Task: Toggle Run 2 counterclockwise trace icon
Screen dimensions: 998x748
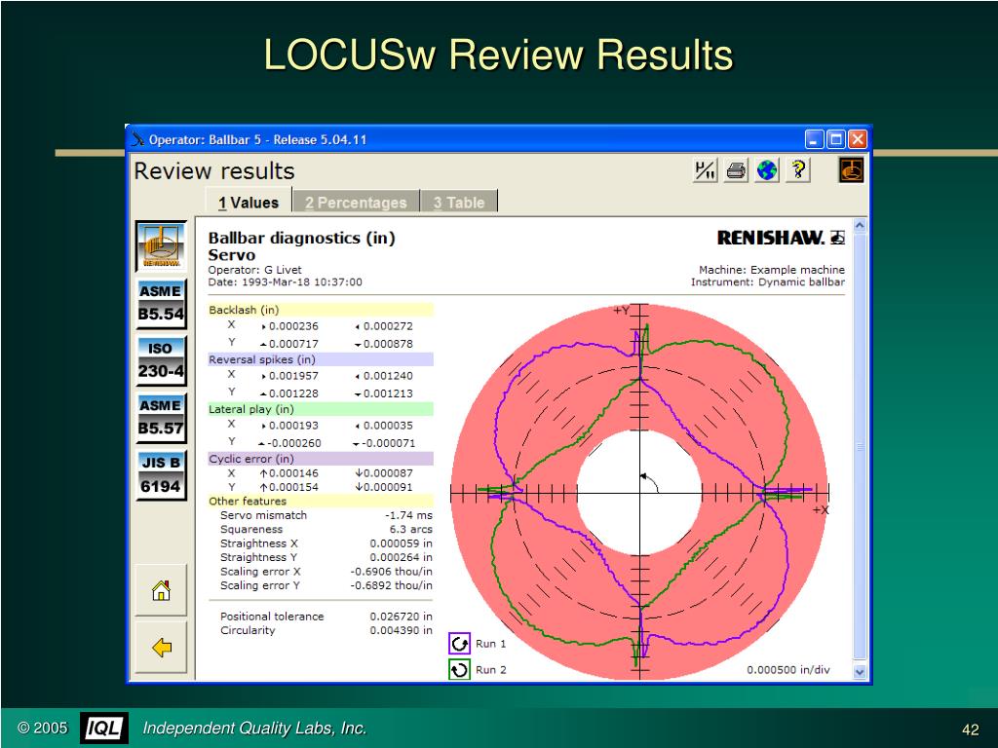Action: click(460, 670)
